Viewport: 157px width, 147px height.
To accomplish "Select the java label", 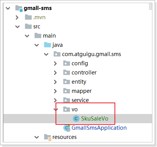I will [57, 45].
